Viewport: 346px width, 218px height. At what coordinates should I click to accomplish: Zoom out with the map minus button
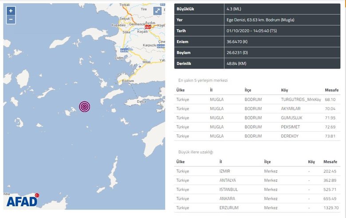(x=11, y=19)
